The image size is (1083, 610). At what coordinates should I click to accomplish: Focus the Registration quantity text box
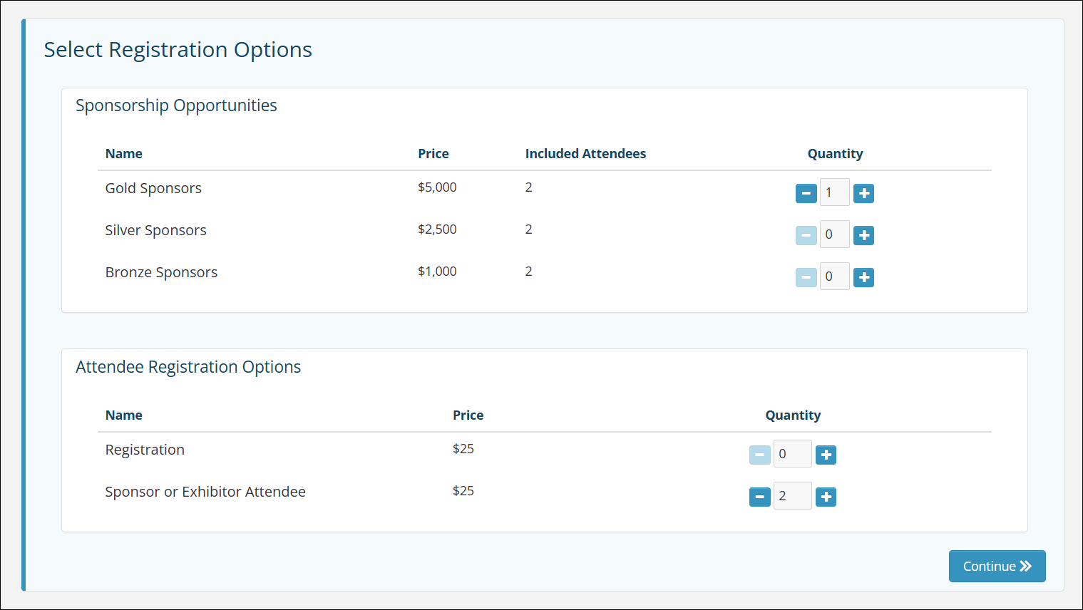click(x=792, y=454)
